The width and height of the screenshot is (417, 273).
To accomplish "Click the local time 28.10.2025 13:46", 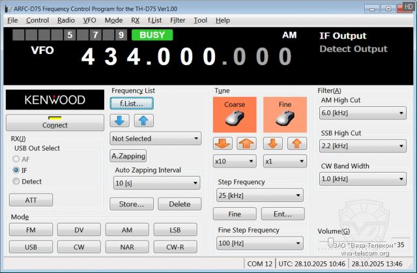I will [x=377, y=264].
